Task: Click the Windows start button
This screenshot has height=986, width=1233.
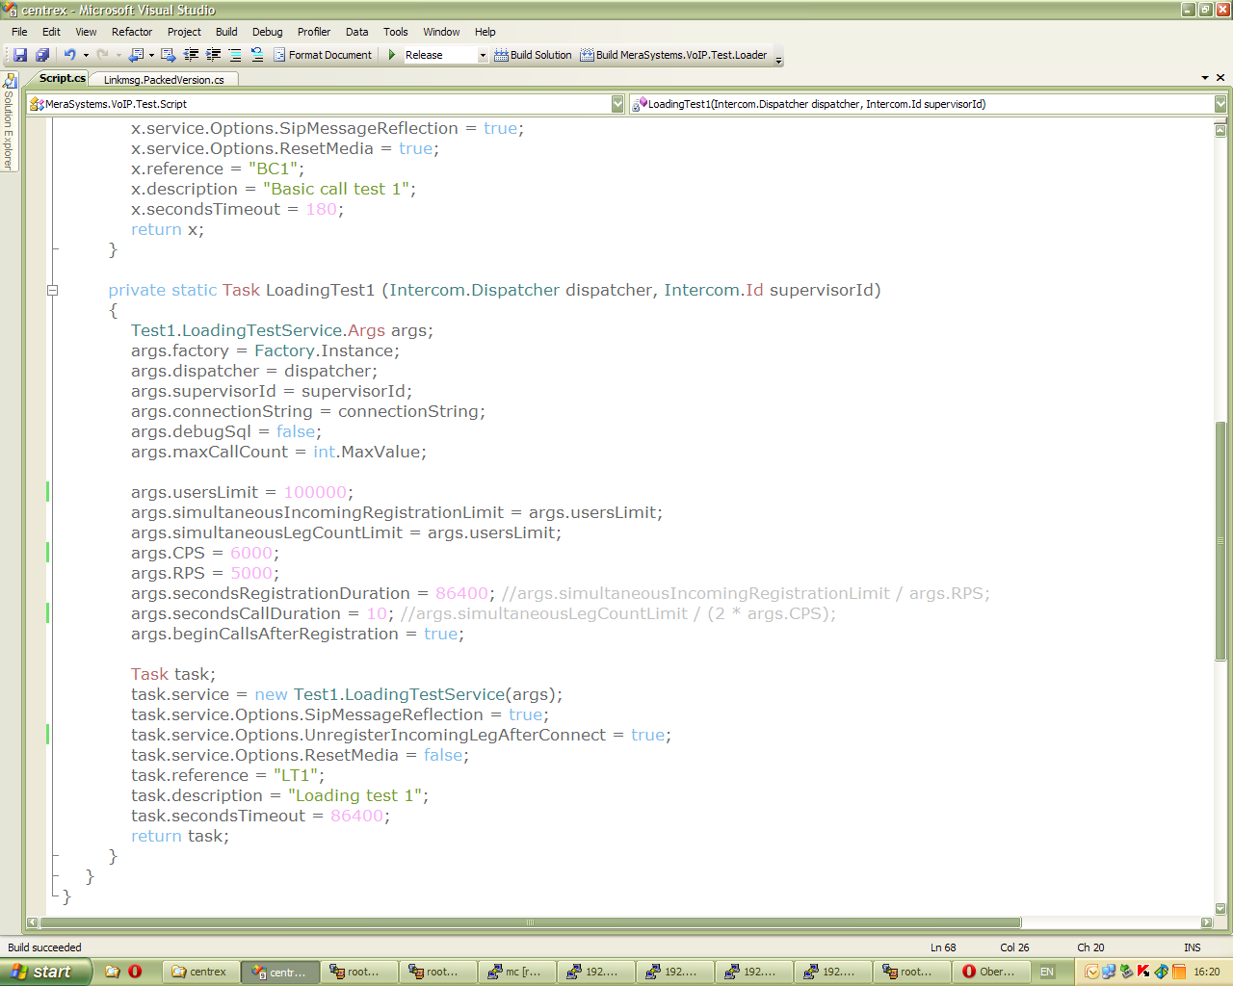Action: tap(44, 972)
